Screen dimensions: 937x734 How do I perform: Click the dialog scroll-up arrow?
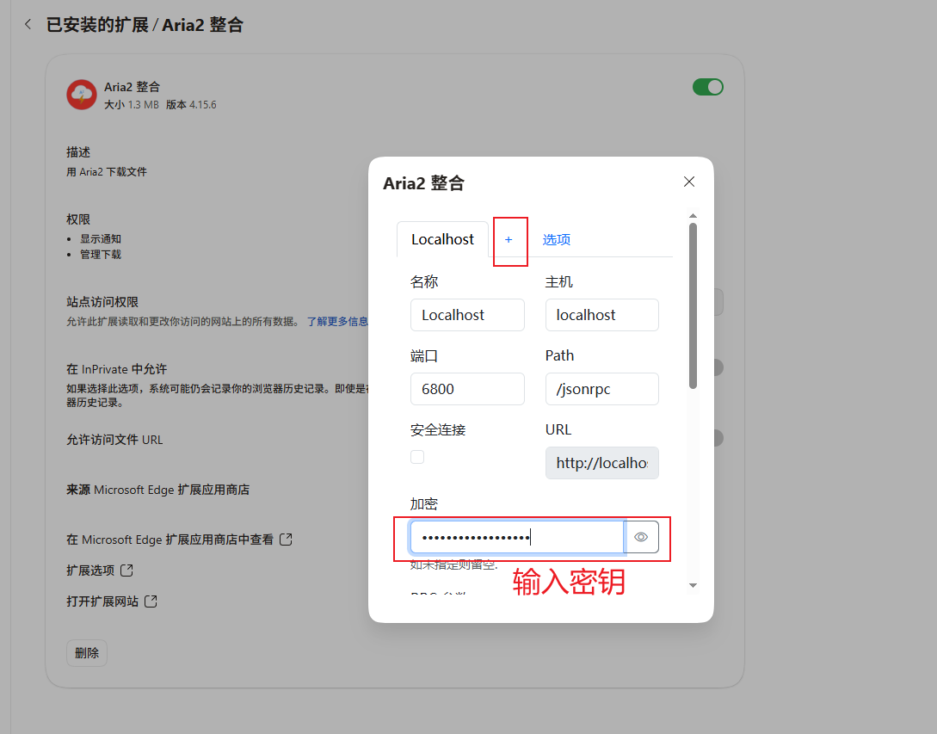[694, 216]
